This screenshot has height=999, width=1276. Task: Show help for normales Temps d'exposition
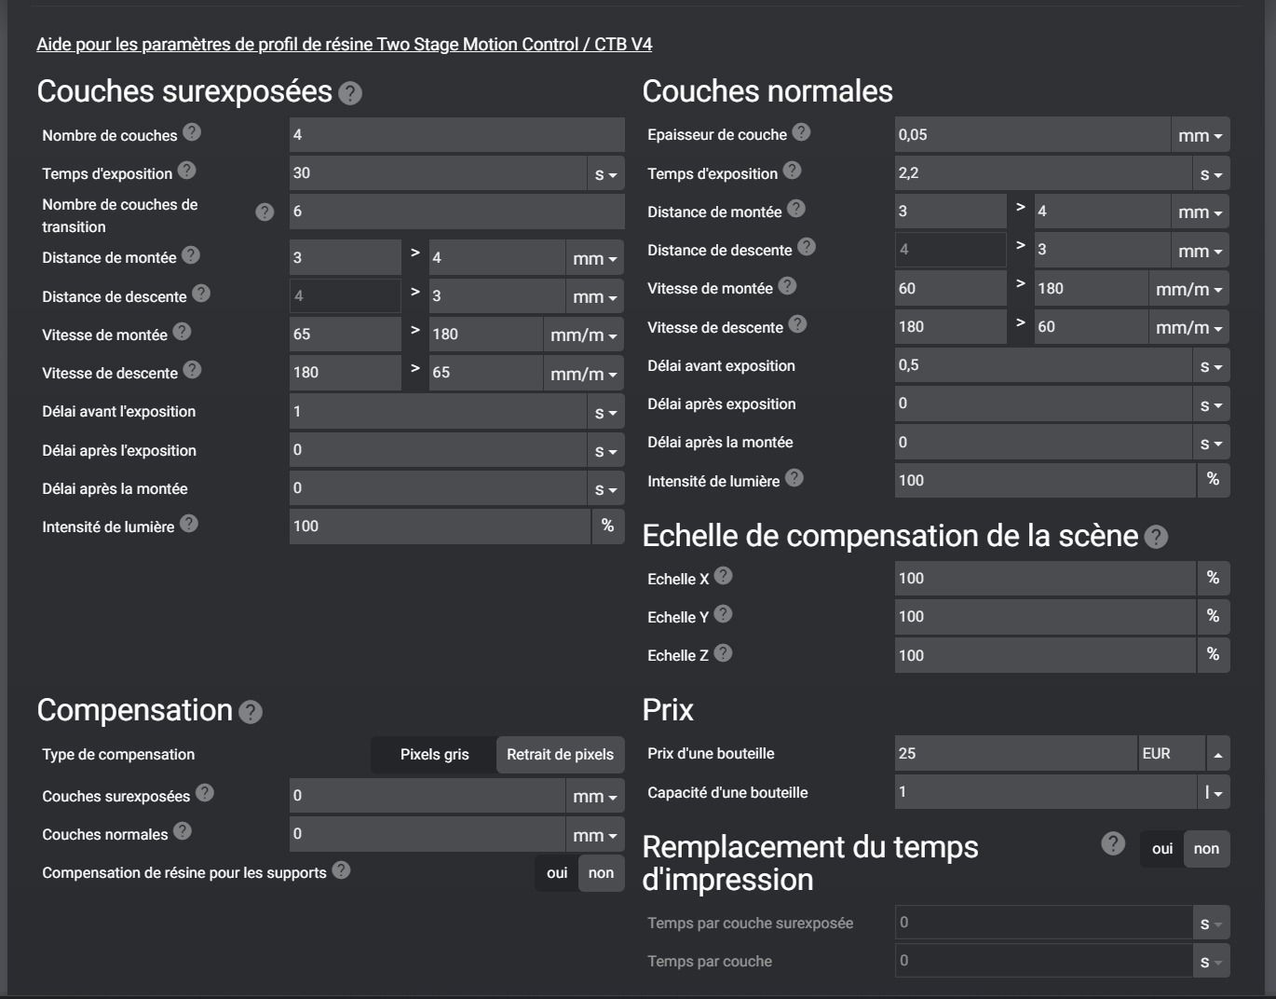(792, 171)
